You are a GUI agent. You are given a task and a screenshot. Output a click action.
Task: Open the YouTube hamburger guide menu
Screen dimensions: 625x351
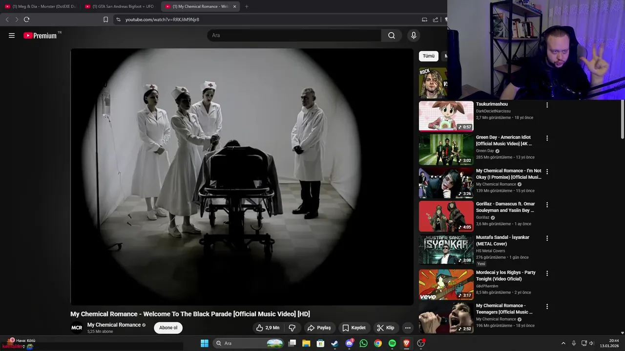click(x=12, y=36)
